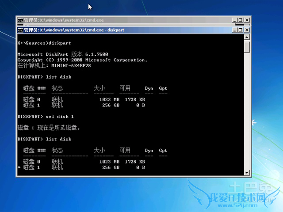The height and width of the screenshot is (212, 283).
Task: Click '256 GB' size in the first disk table
Action: click(111, 105)
